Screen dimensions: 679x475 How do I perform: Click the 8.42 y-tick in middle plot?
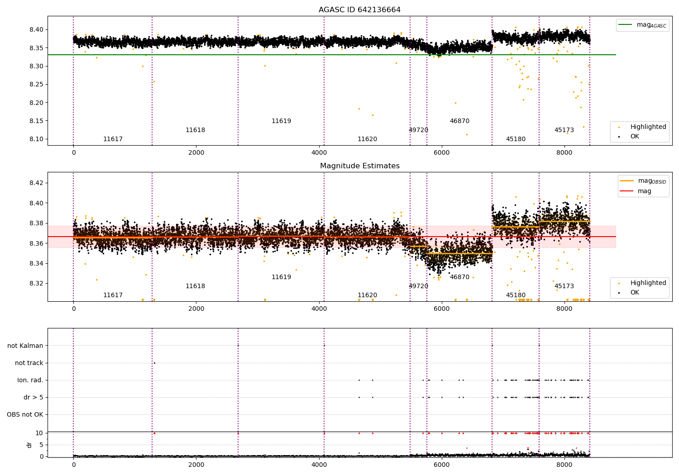tap(37, 183)
